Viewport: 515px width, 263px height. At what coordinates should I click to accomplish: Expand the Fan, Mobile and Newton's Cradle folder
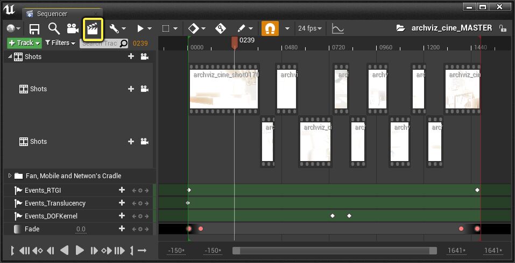pyautogui.click(x=10, y=176)
